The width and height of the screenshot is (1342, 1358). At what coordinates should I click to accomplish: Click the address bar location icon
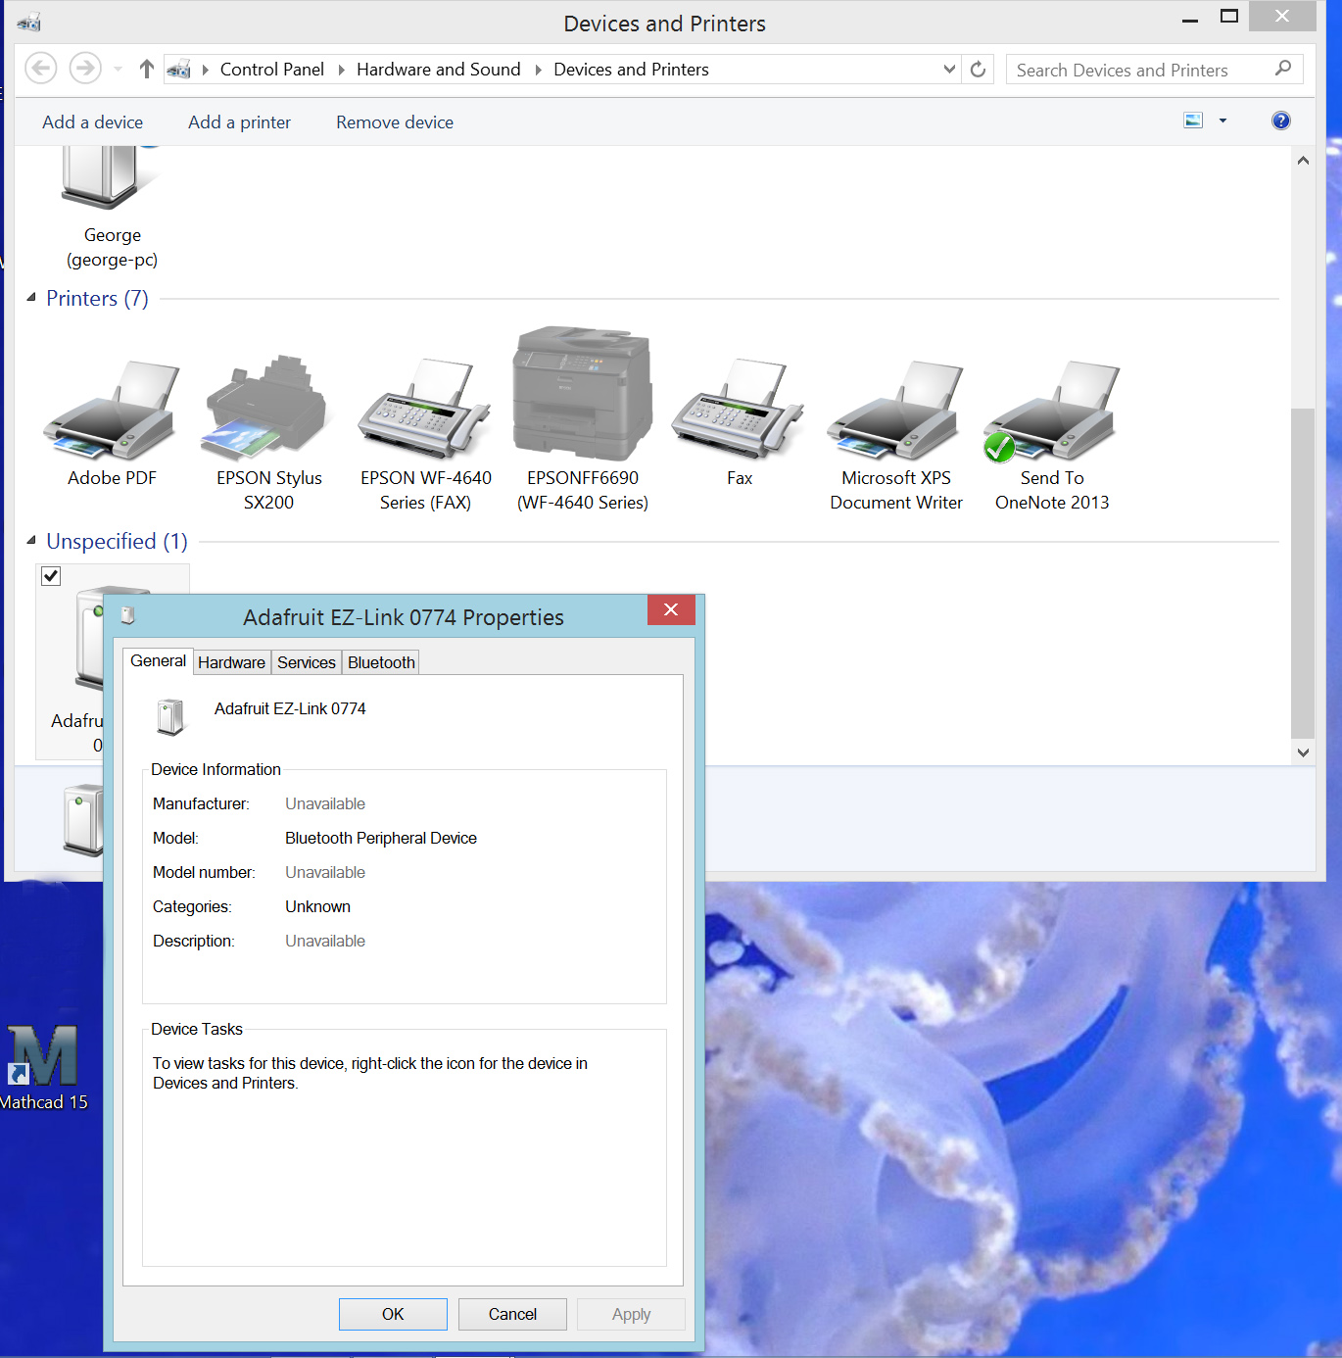[178, 70]
